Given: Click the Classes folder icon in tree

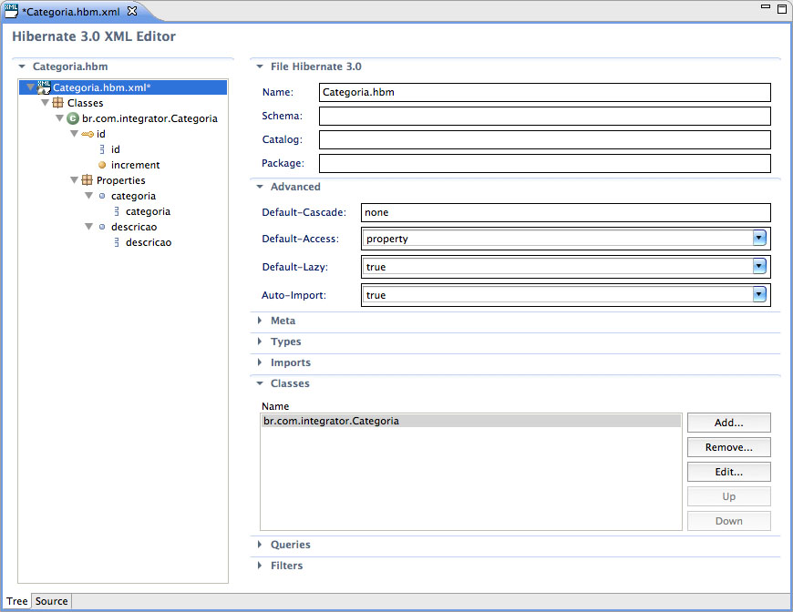Looking at the screenshot, I should (x=58, y=103).
